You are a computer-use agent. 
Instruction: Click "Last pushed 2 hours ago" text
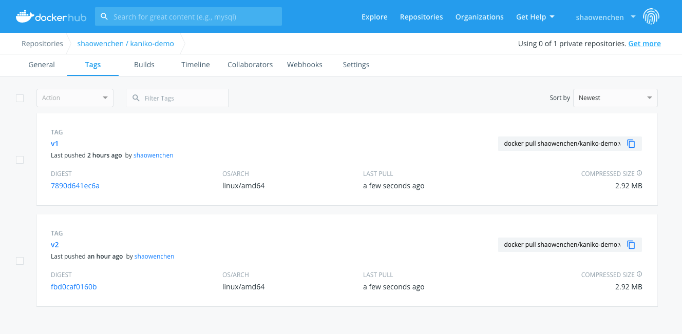tap(86, 155)
